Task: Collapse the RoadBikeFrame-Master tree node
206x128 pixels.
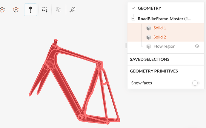Action: (x=133, y=19)
